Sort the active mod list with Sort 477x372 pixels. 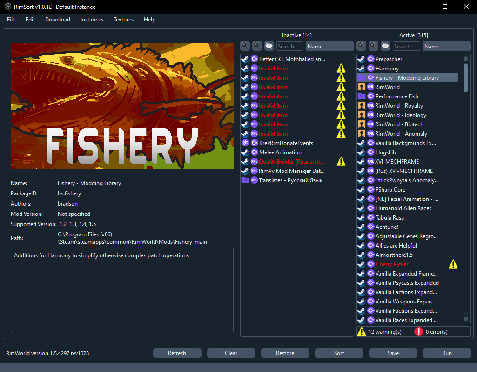(339, 353)
